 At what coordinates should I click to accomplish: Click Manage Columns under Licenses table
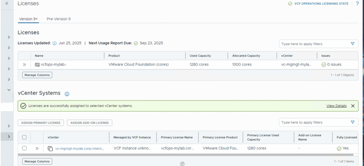[x=37, y=75]
